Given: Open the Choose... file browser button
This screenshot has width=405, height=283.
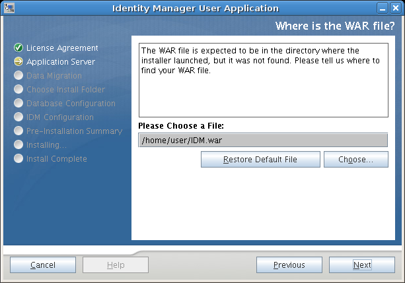Looking at the screenshot, I should [355, 160].
